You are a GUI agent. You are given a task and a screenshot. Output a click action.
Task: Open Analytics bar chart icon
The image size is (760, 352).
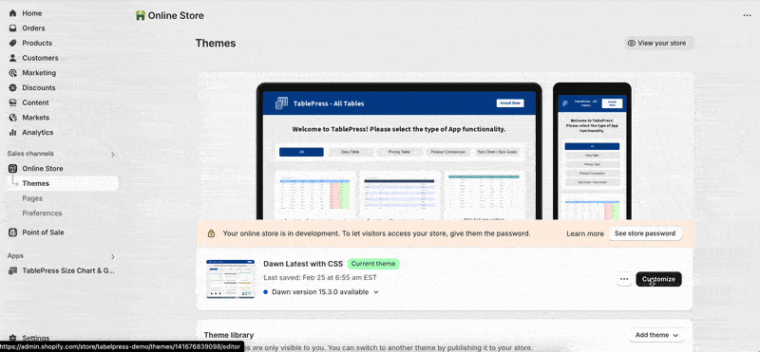13,133
